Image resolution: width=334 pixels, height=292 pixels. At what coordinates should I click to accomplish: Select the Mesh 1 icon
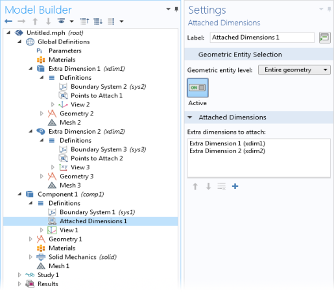pyautogui.click(x=41, y=266)
